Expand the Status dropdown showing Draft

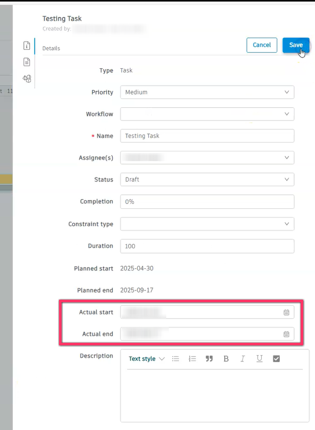[x=207, y=179]
